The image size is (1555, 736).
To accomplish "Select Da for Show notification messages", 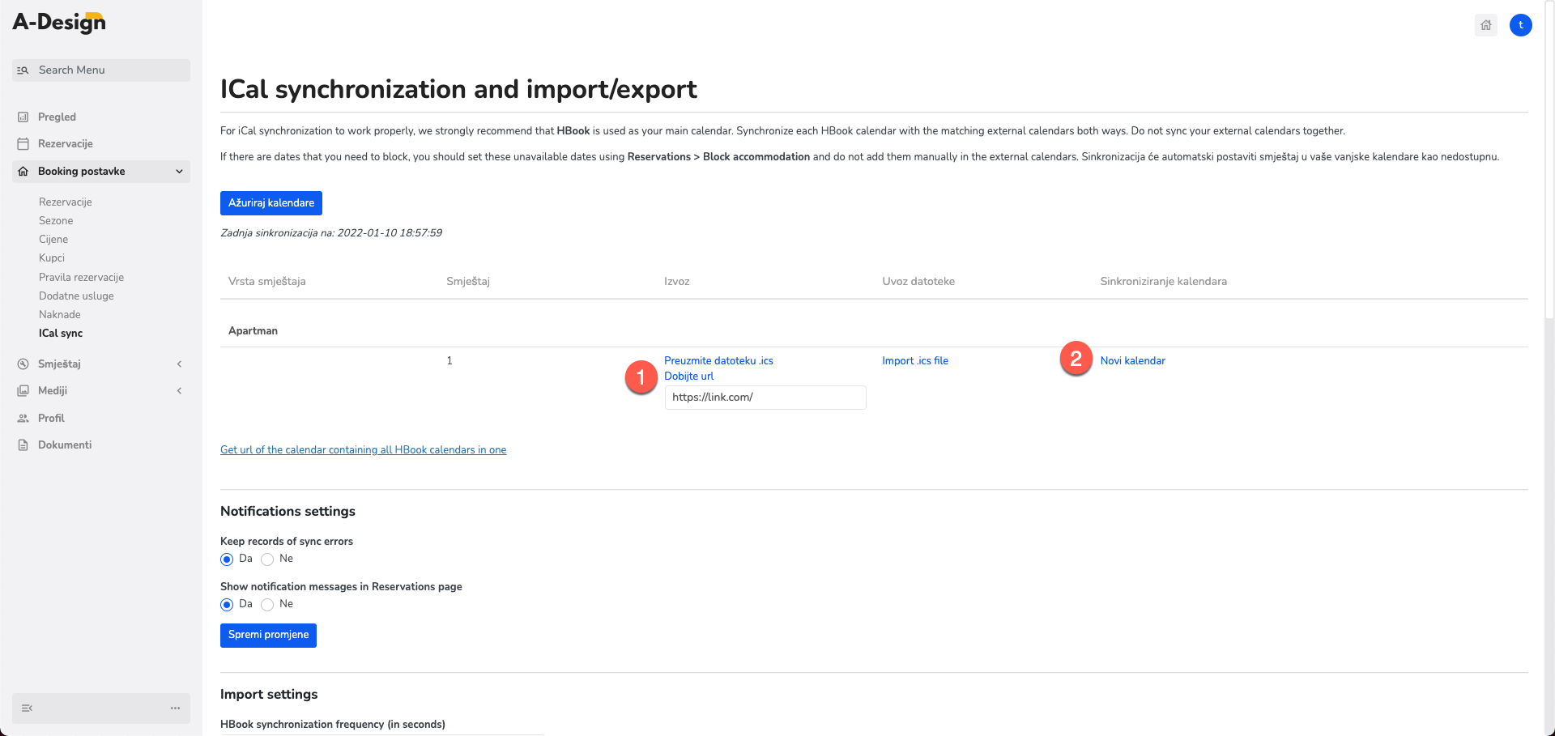I will [x=227, y=605].
